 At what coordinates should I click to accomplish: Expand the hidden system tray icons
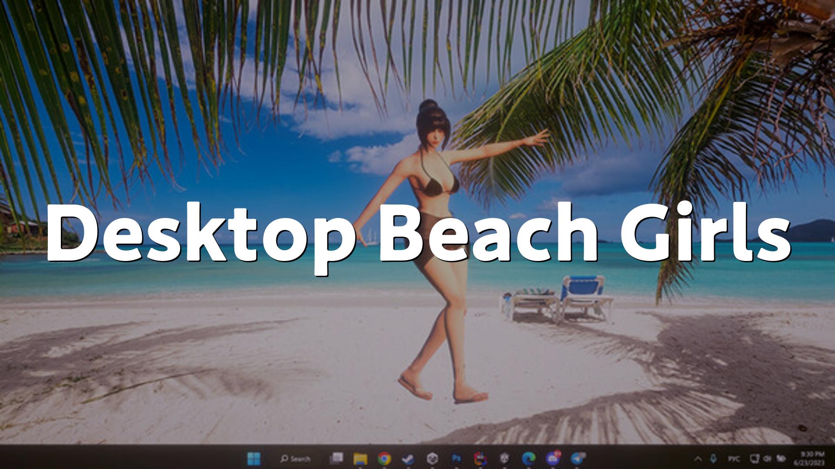(x=698, y=459)
